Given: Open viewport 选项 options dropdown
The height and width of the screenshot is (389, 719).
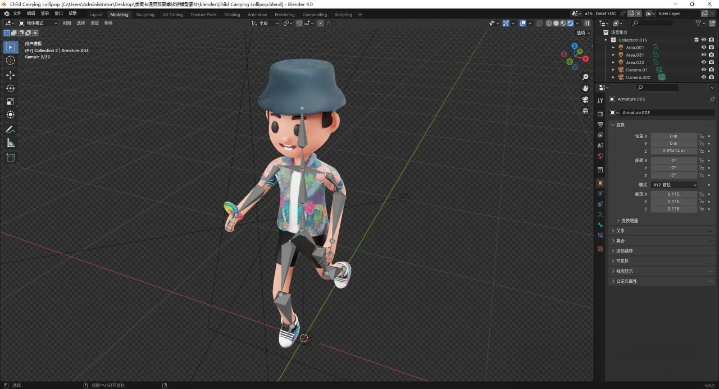Looking at the screenshot, I should (x=584, y=33).
